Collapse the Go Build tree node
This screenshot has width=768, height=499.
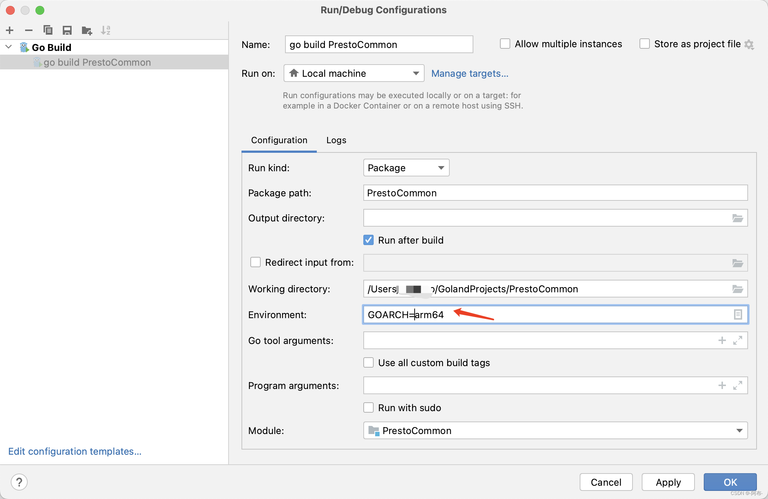coord(8,47)
